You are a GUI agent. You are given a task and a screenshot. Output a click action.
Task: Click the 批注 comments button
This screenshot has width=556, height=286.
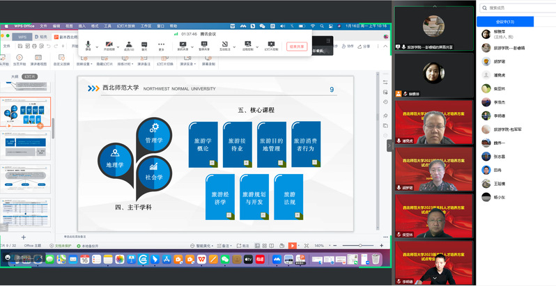click(x=244, y=246)
